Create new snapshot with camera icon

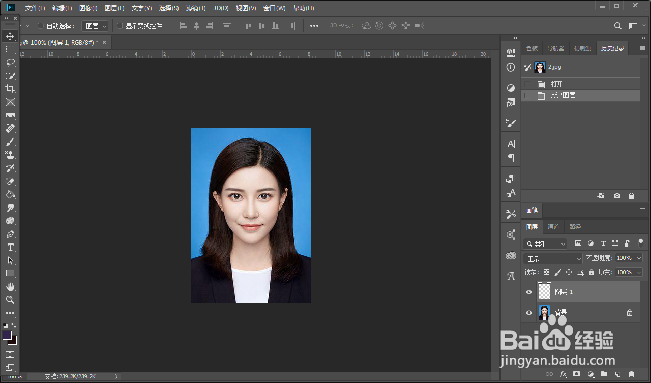tap(617, 196)
